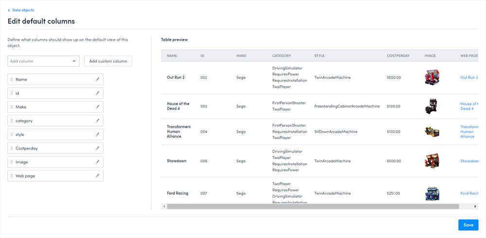Open editing for category column via pencil
486x238 pixels.
[x=97, y=120]
